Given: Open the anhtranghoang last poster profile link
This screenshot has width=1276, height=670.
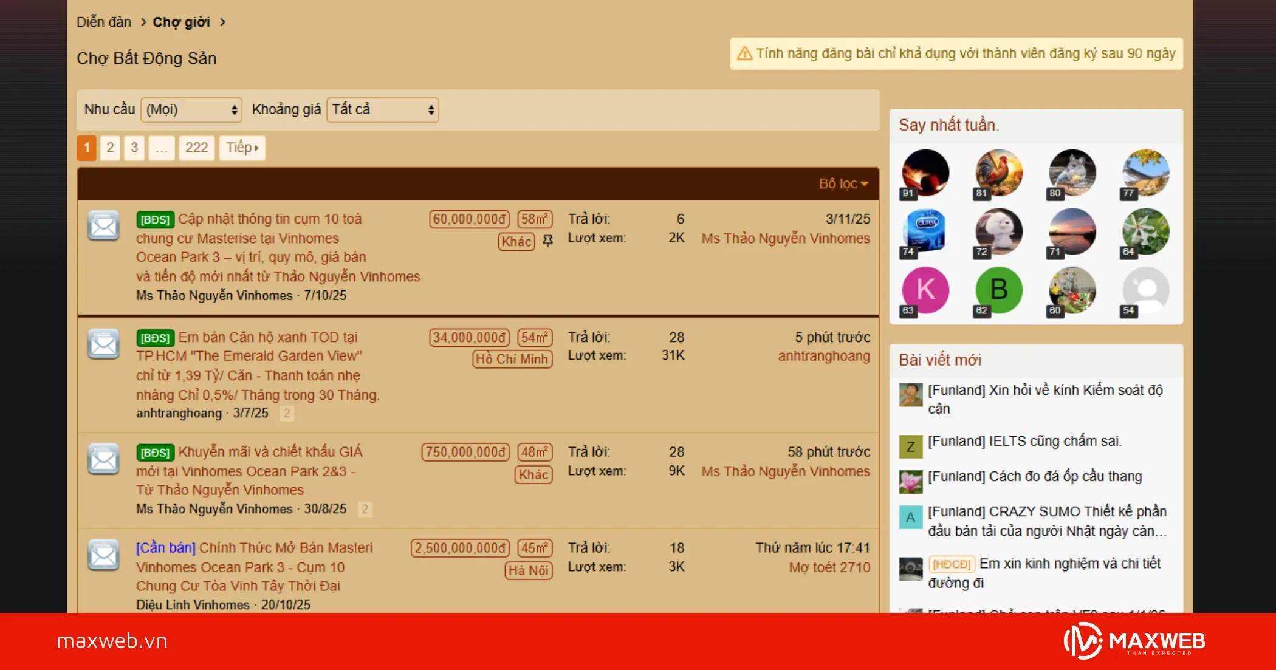Looking at the screenshot, I should coord(823,356).
